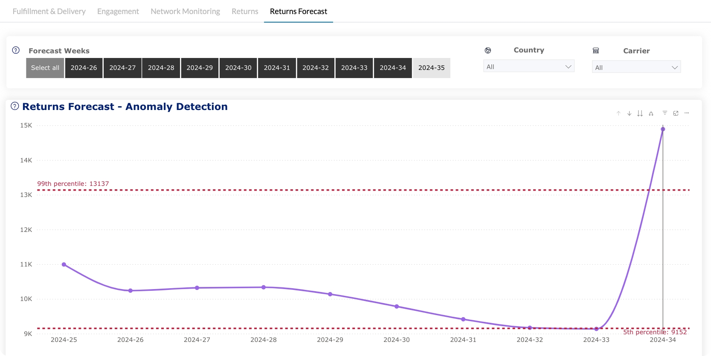
Task: Switch to the Returns tab
Action: [x=245, y=12]
